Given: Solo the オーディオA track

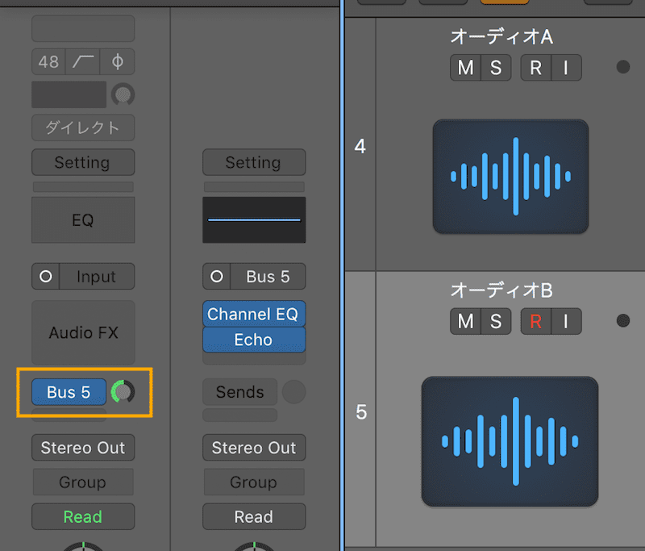Looking at the screenshot, I should click(496, 68).
